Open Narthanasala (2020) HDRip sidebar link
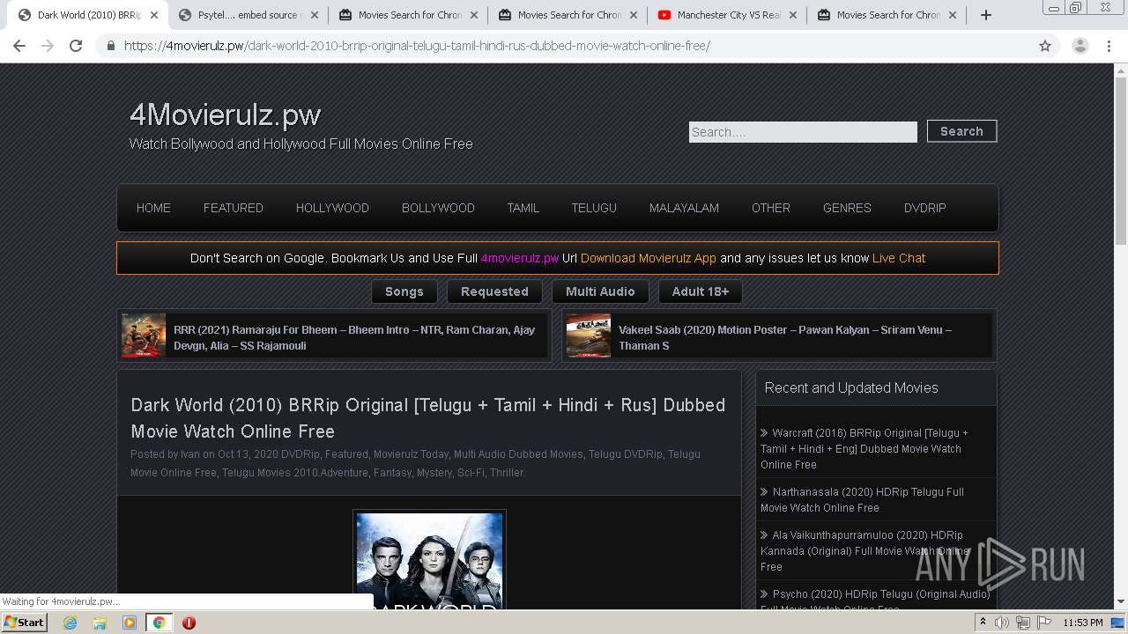 tap(862, 500)
